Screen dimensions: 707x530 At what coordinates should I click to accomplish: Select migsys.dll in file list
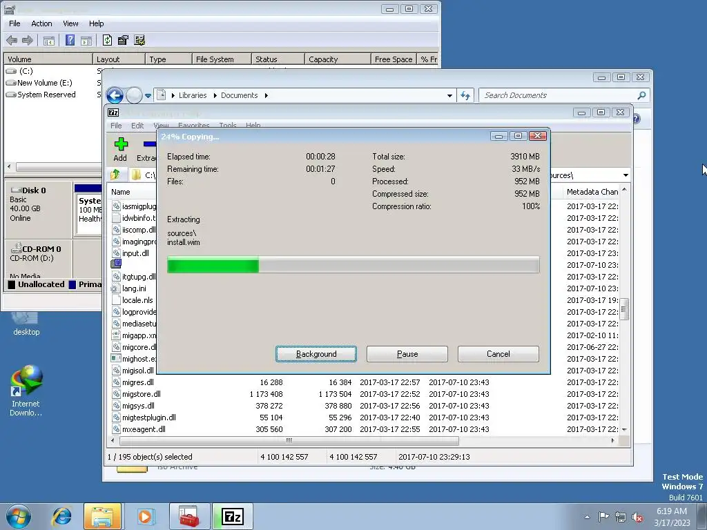(138, 406)
